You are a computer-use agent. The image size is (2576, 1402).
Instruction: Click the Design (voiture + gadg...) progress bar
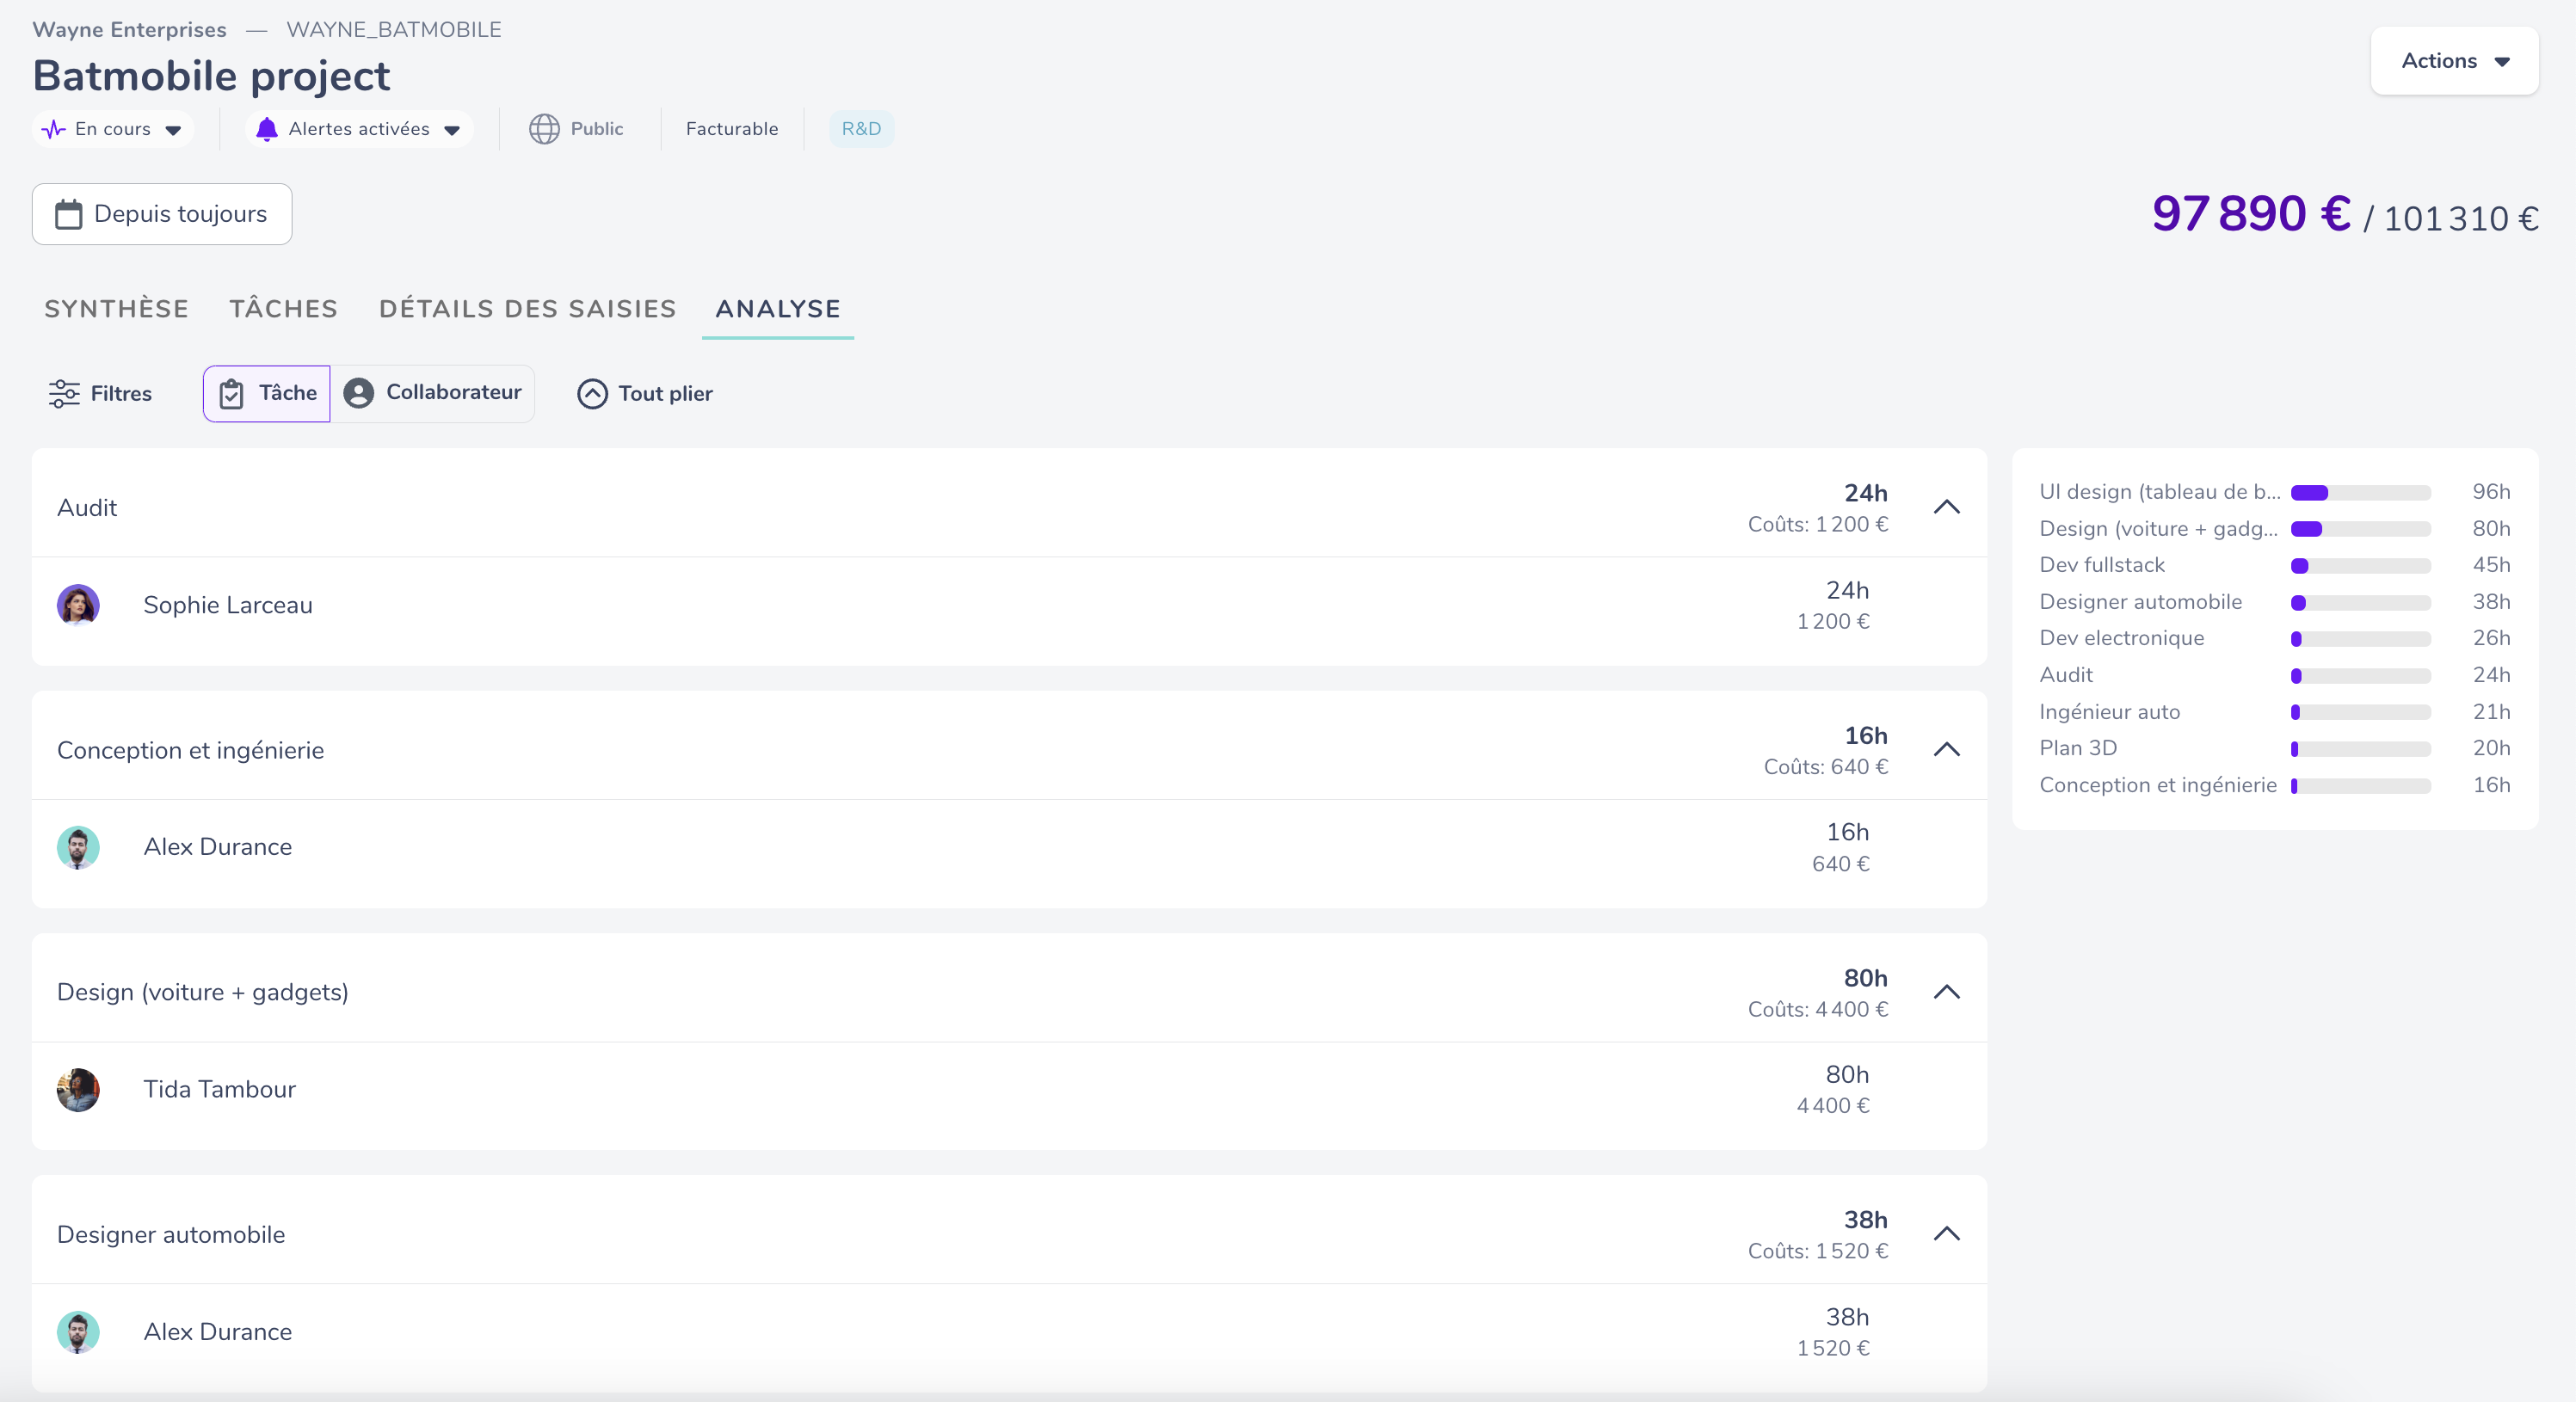2360,529
